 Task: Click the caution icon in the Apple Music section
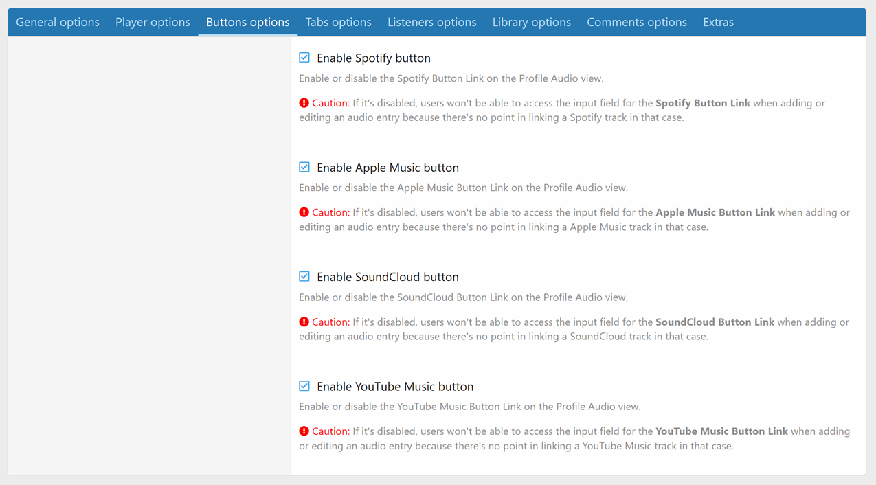coord(304,212)
